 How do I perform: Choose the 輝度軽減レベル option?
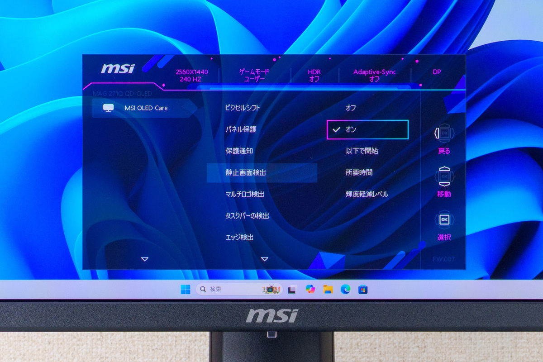(367, 194)
